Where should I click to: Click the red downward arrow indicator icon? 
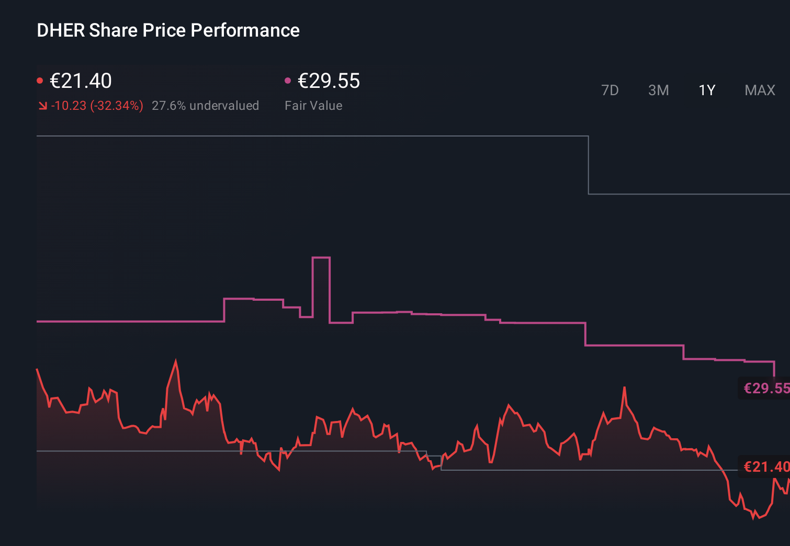(42, 106)
